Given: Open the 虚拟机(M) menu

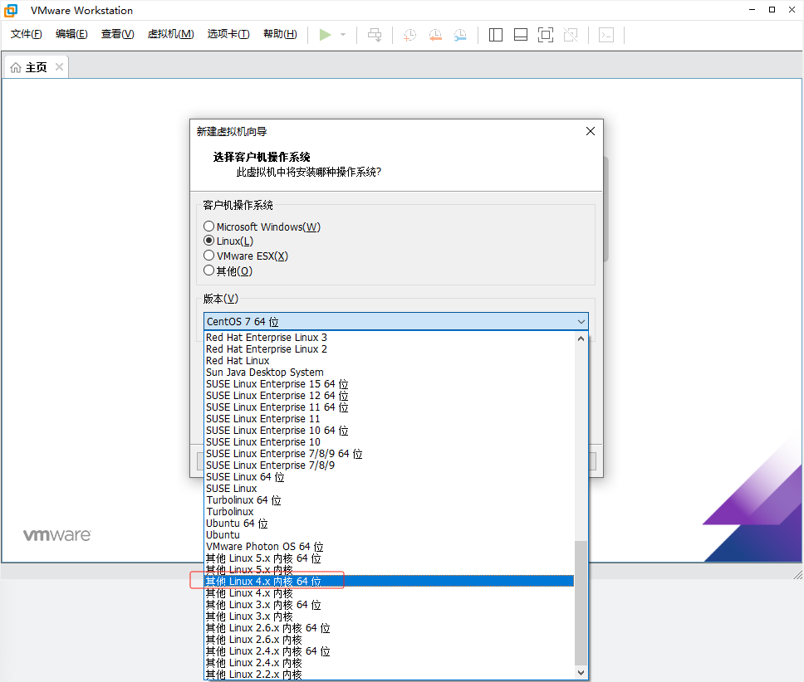Looking at the screenshot, I should pyautogui.click(x=171, y=34).
